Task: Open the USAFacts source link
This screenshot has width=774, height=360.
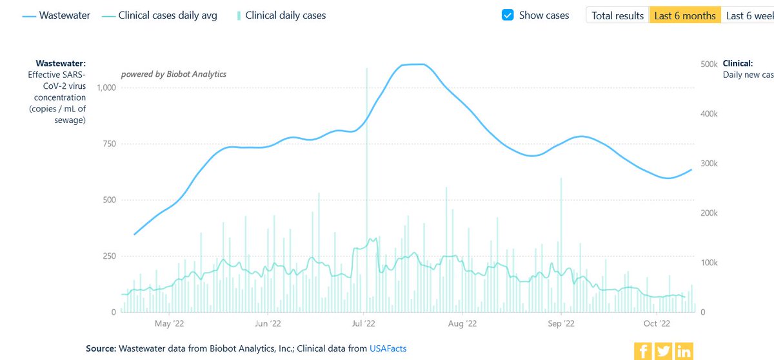Action: pyautogui.click(x=388, y=348)
